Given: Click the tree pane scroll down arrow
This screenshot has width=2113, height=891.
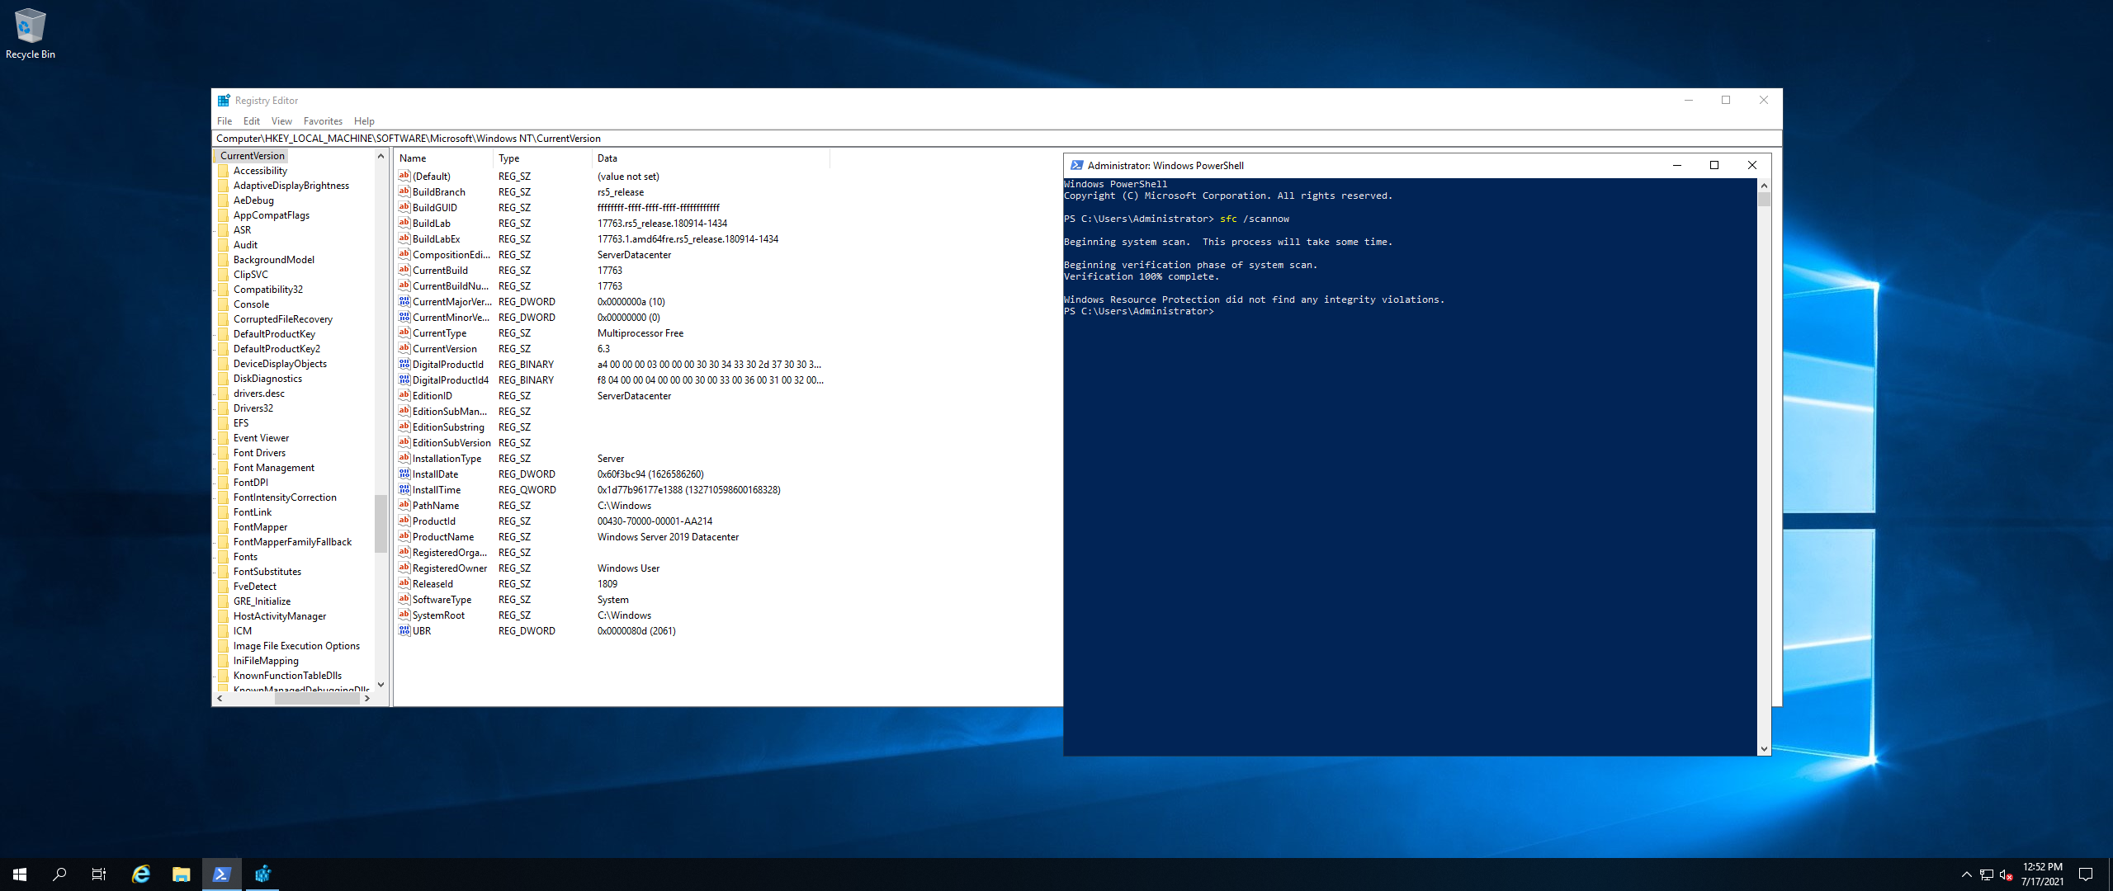Looking at the screenshot, I should click(x=381, y=684).
